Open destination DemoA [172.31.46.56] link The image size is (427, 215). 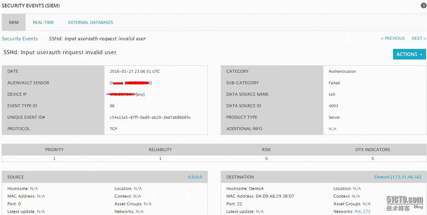pos(398,177)
